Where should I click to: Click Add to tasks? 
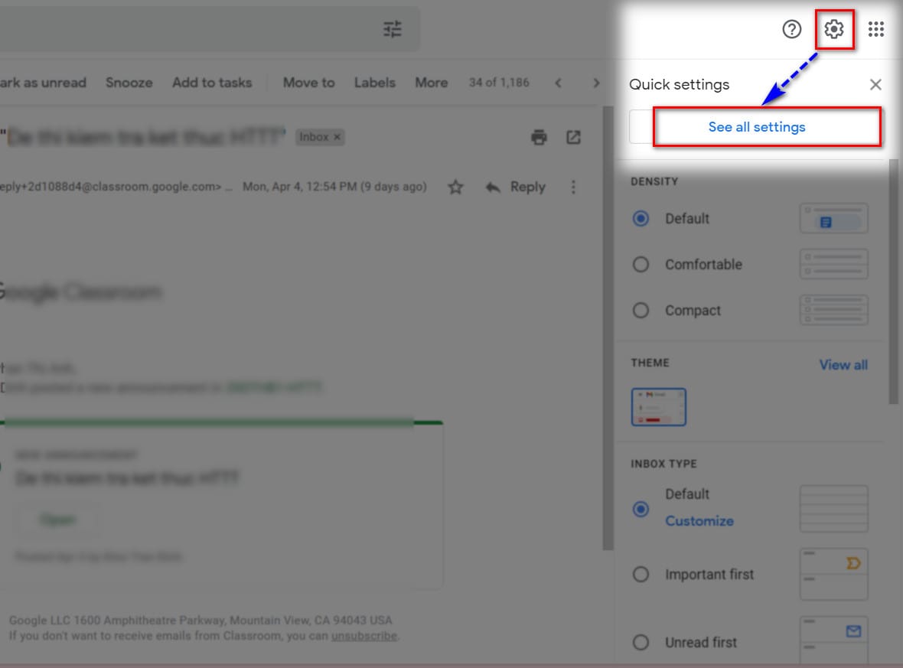point(212,83)
